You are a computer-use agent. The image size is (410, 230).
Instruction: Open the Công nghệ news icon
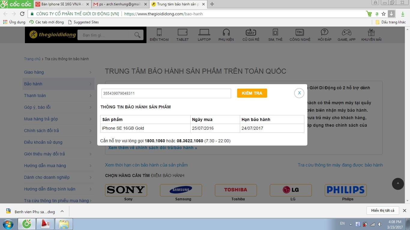(x=299, y=32)
